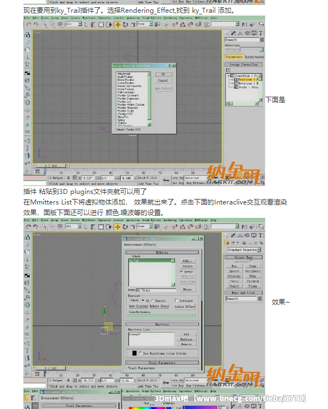This screenshot has height=409, width=328.
Task: Collapse the Effects rollout header
Action: coord(162,252)
